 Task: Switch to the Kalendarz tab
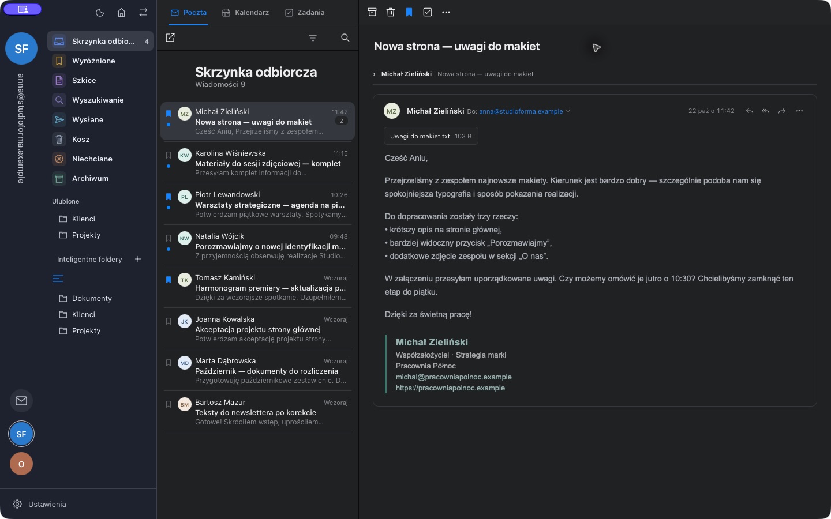pyautogui.click(x=246, y=12)
